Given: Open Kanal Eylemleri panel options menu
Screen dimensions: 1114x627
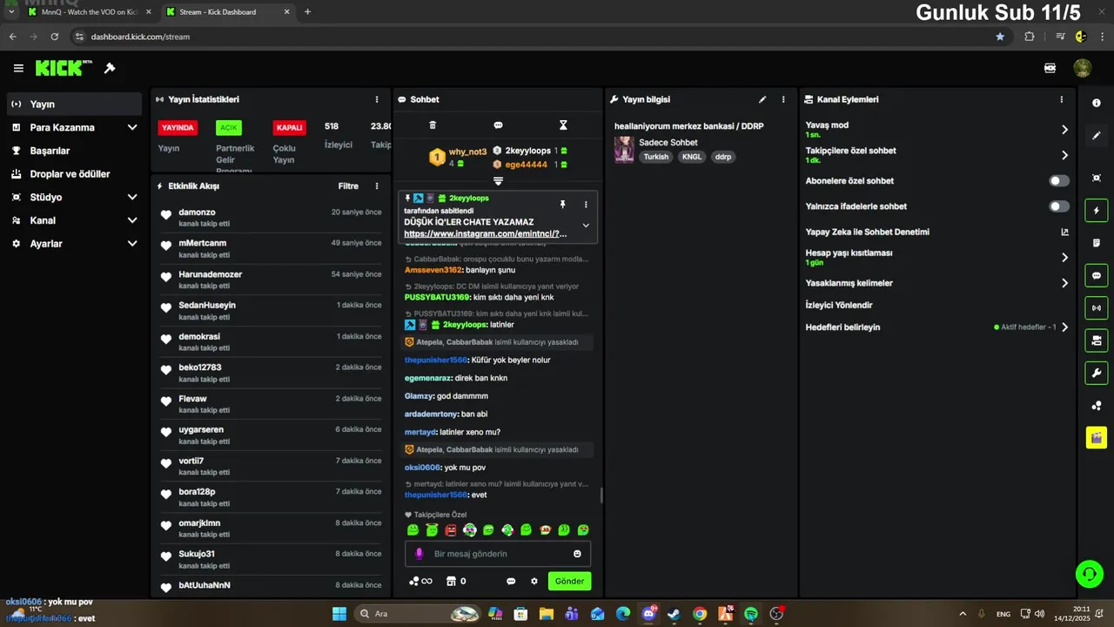Looking at the screenshot, I should (1061, 99).
